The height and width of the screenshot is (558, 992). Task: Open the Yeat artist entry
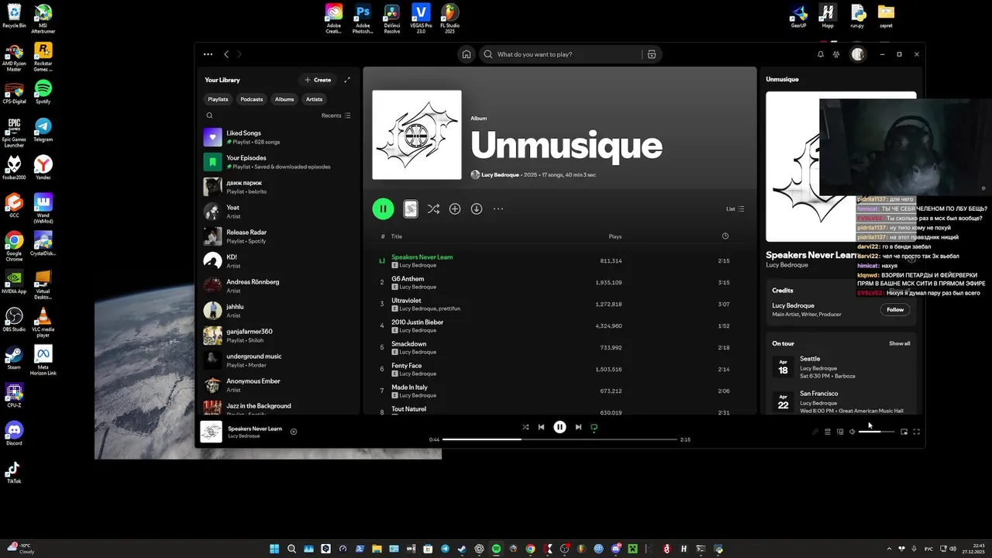[279, 212]
